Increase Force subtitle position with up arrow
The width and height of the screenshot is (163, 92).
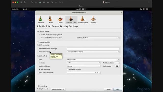click(x=100, y=72)
